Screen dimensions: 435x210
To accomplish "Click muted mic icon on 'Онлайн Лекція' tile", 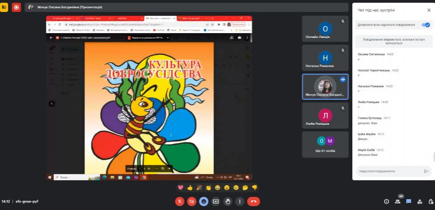I will pos(343,21).
